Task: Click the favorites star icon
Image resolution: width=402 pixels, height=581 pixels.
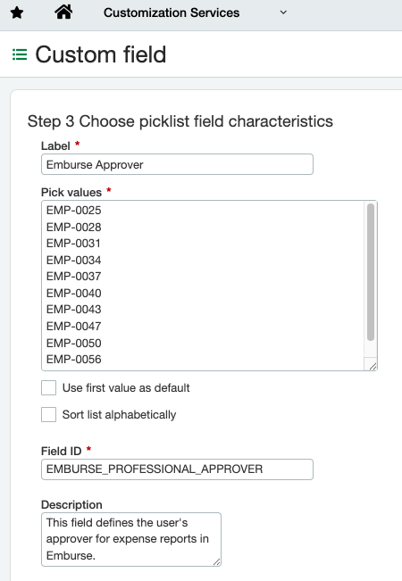Action: [17, 13]
